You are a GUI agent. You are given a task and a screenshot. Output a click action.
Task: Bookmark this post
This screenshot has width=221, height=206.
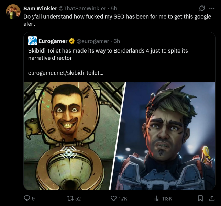(200, 198)
